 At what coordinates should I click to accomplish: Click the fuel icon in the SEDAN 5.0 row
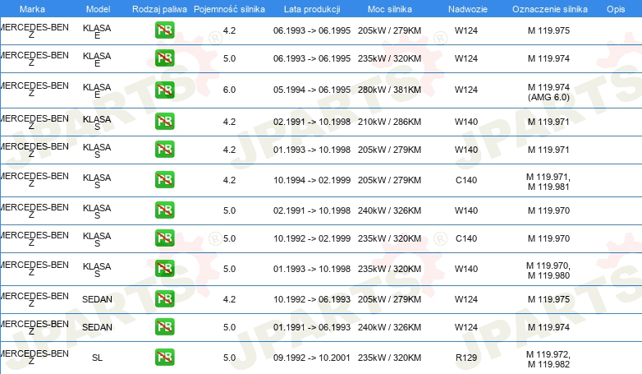tap(164, 327)
